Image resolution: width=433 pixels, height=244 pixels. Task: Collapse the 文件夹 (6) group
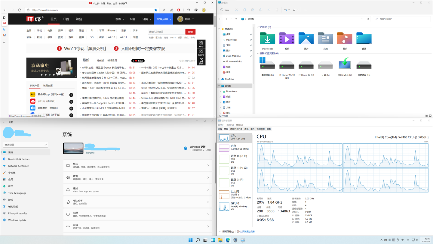[258, 27]
